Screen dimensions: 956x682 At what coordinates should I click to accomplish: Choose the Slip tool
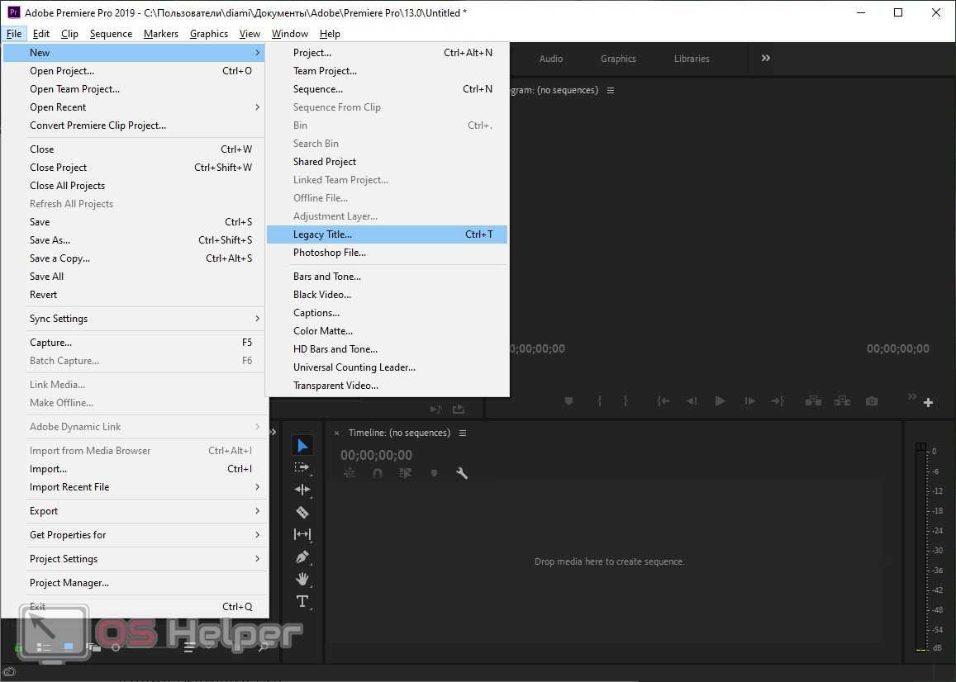click(x=302, y=534)
